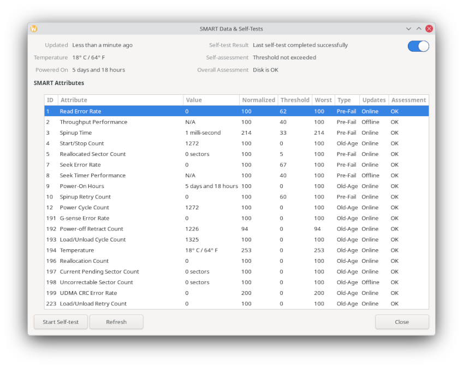Click the Refresh button
This screenshot has height=368, width=463.
click(x=116, y=322)
